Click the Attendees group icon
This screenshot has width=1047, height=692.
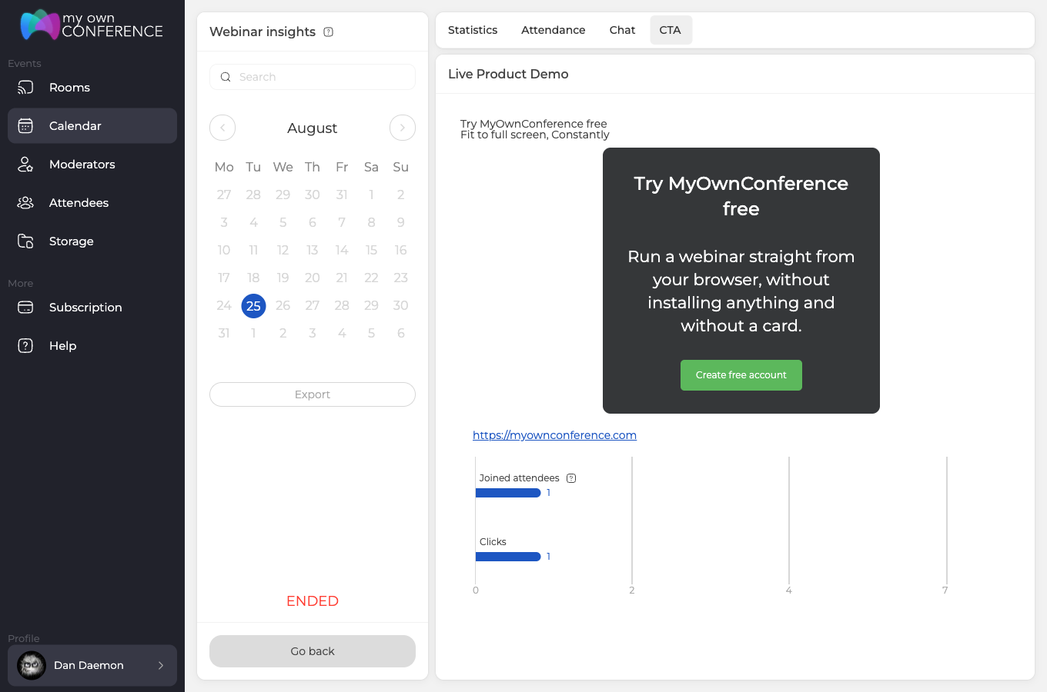click(x=25, y=203)
